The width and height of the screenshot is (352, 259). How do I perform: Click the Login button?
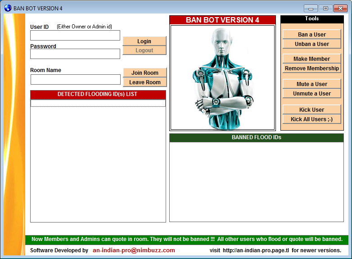point(144,41)
